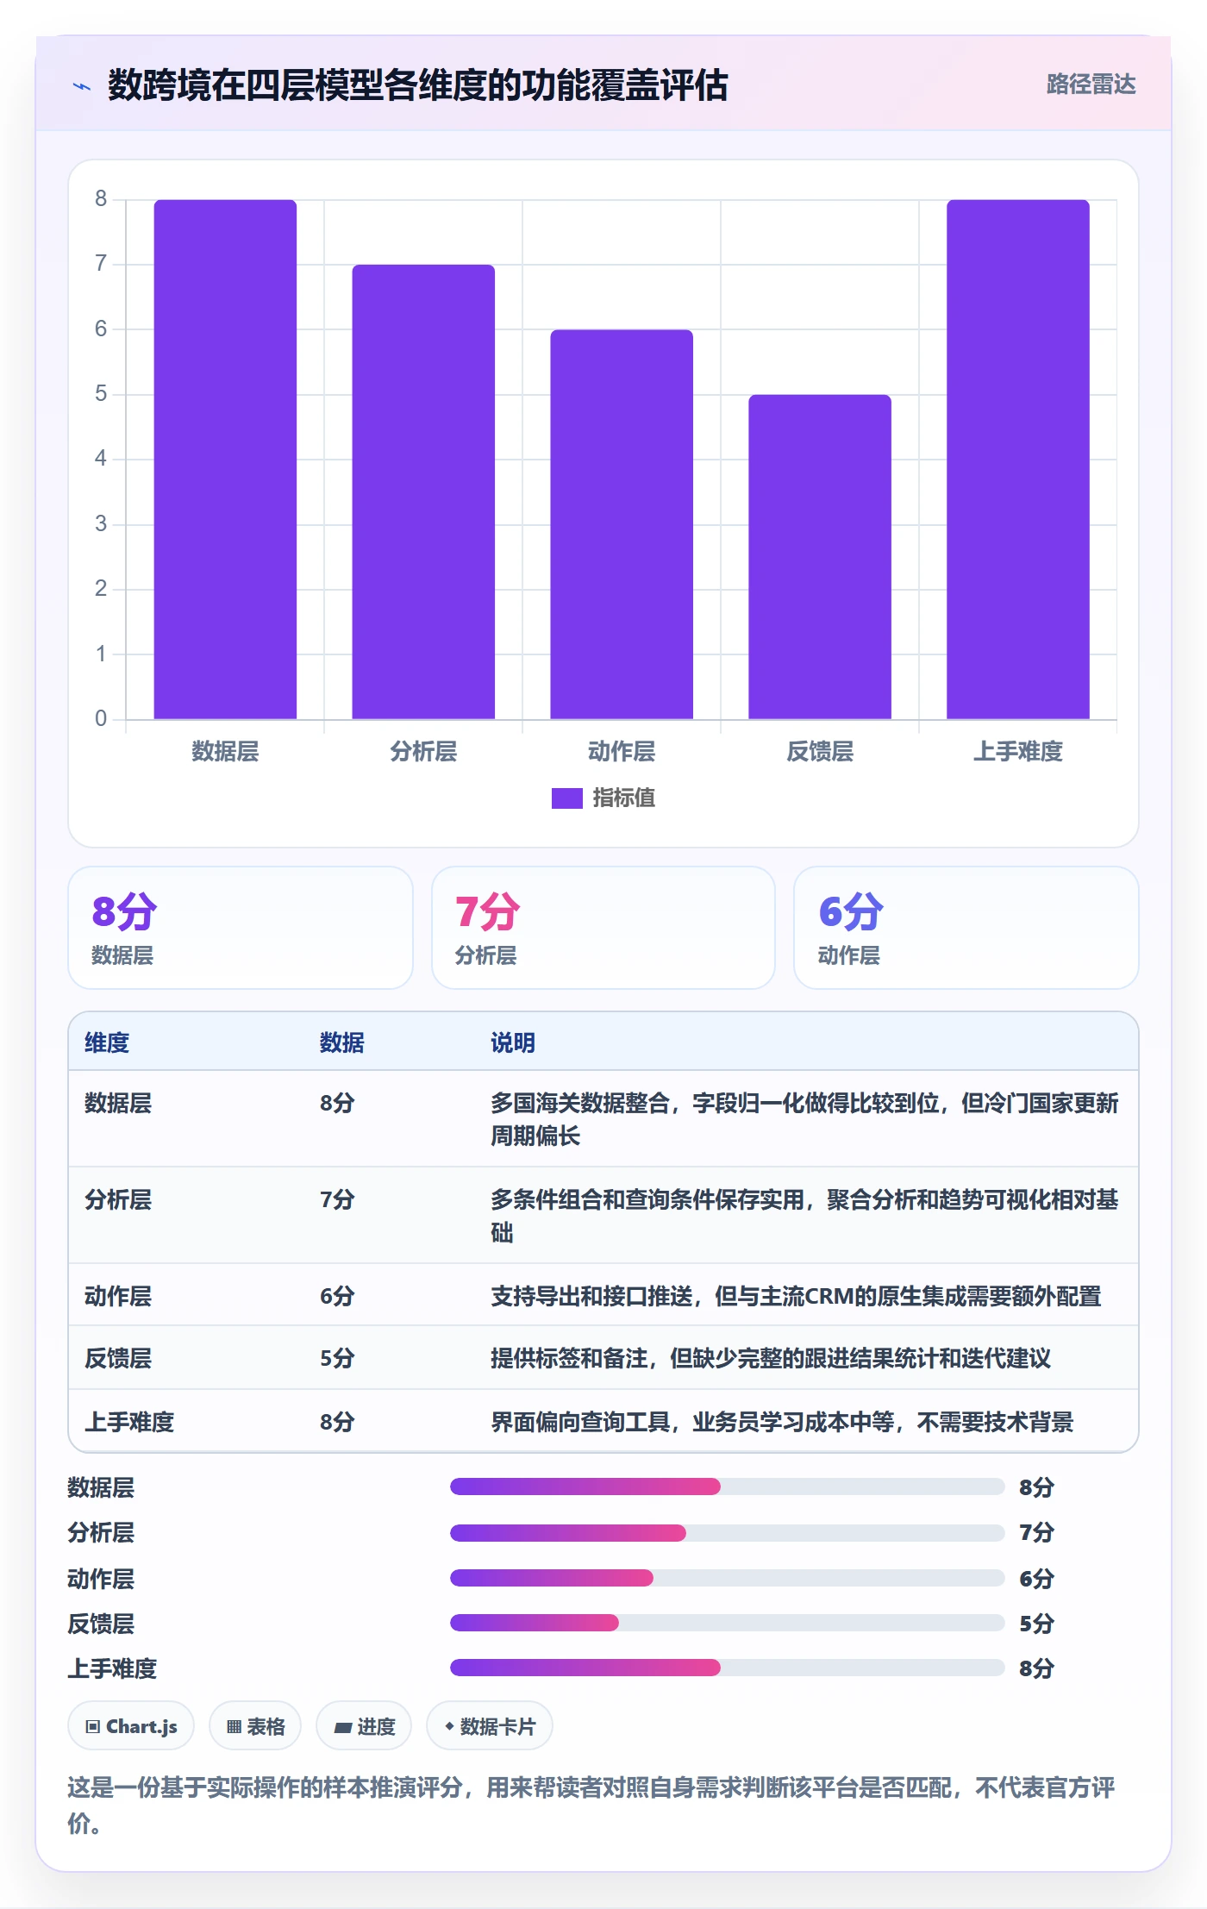Screen dimensions: 1207x1909
Task: Click the 路径雷达 label in header
Action: point(1091,84)
